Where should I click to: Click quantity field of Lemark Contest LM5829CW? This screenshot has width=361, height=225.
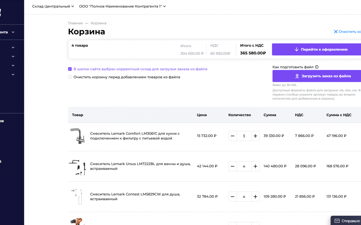pyautogui.click(x=244, y=197)
